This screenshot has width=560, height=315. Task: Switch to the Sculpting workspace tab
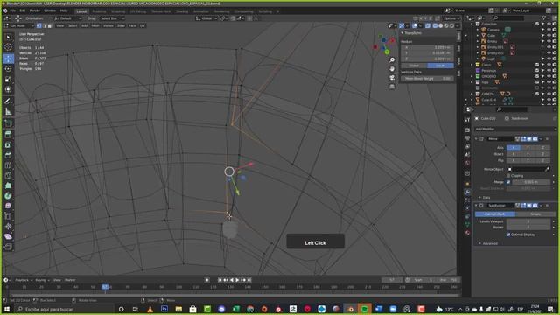[118, 11]
